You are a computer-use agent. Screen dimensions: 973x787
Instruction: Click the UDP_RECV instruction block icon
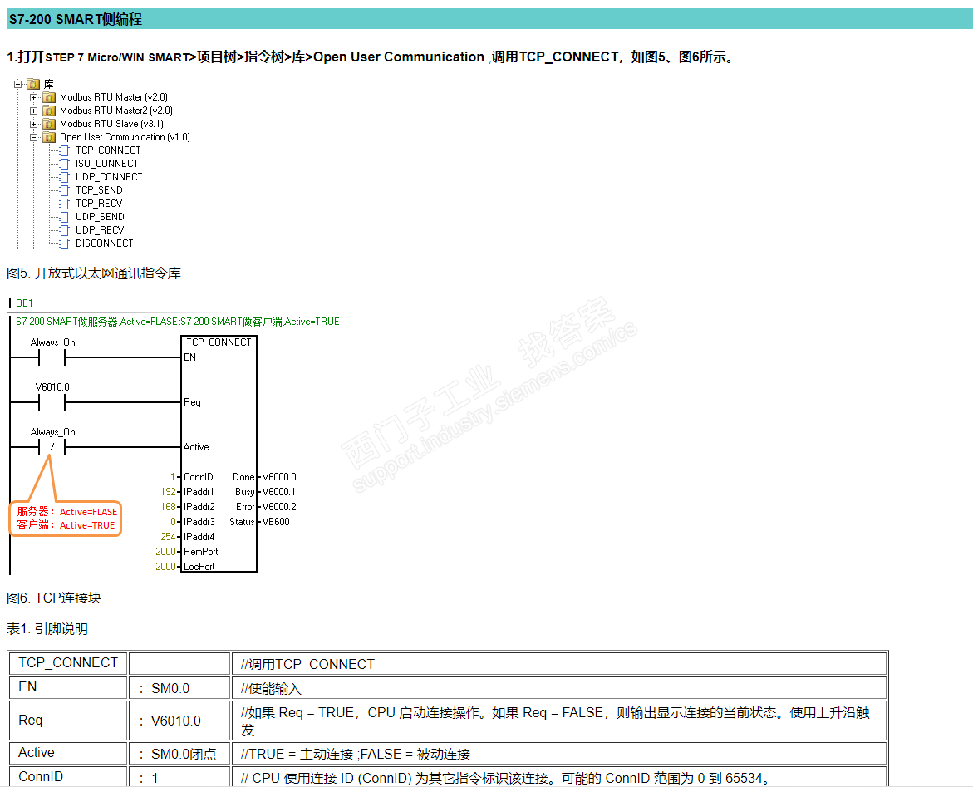(x=64, y=230)
